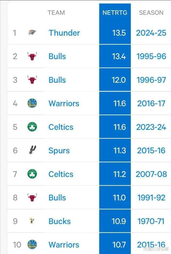Open the 1995-96 season link
The height and width of the screenshot is (254, 171).
[x=151, y=56]
